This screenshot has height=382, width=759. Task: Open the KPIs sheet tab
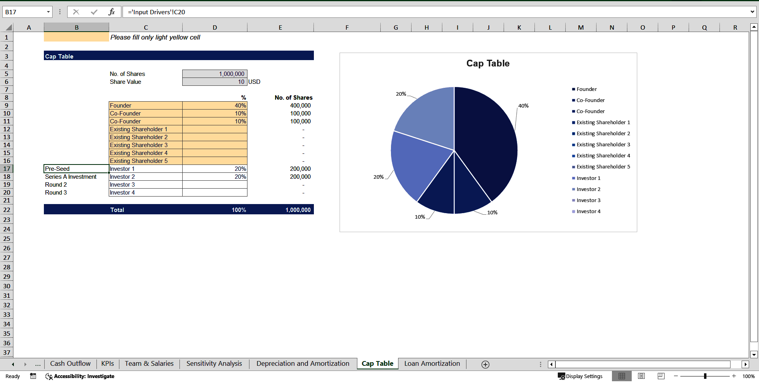pos(108,363)
